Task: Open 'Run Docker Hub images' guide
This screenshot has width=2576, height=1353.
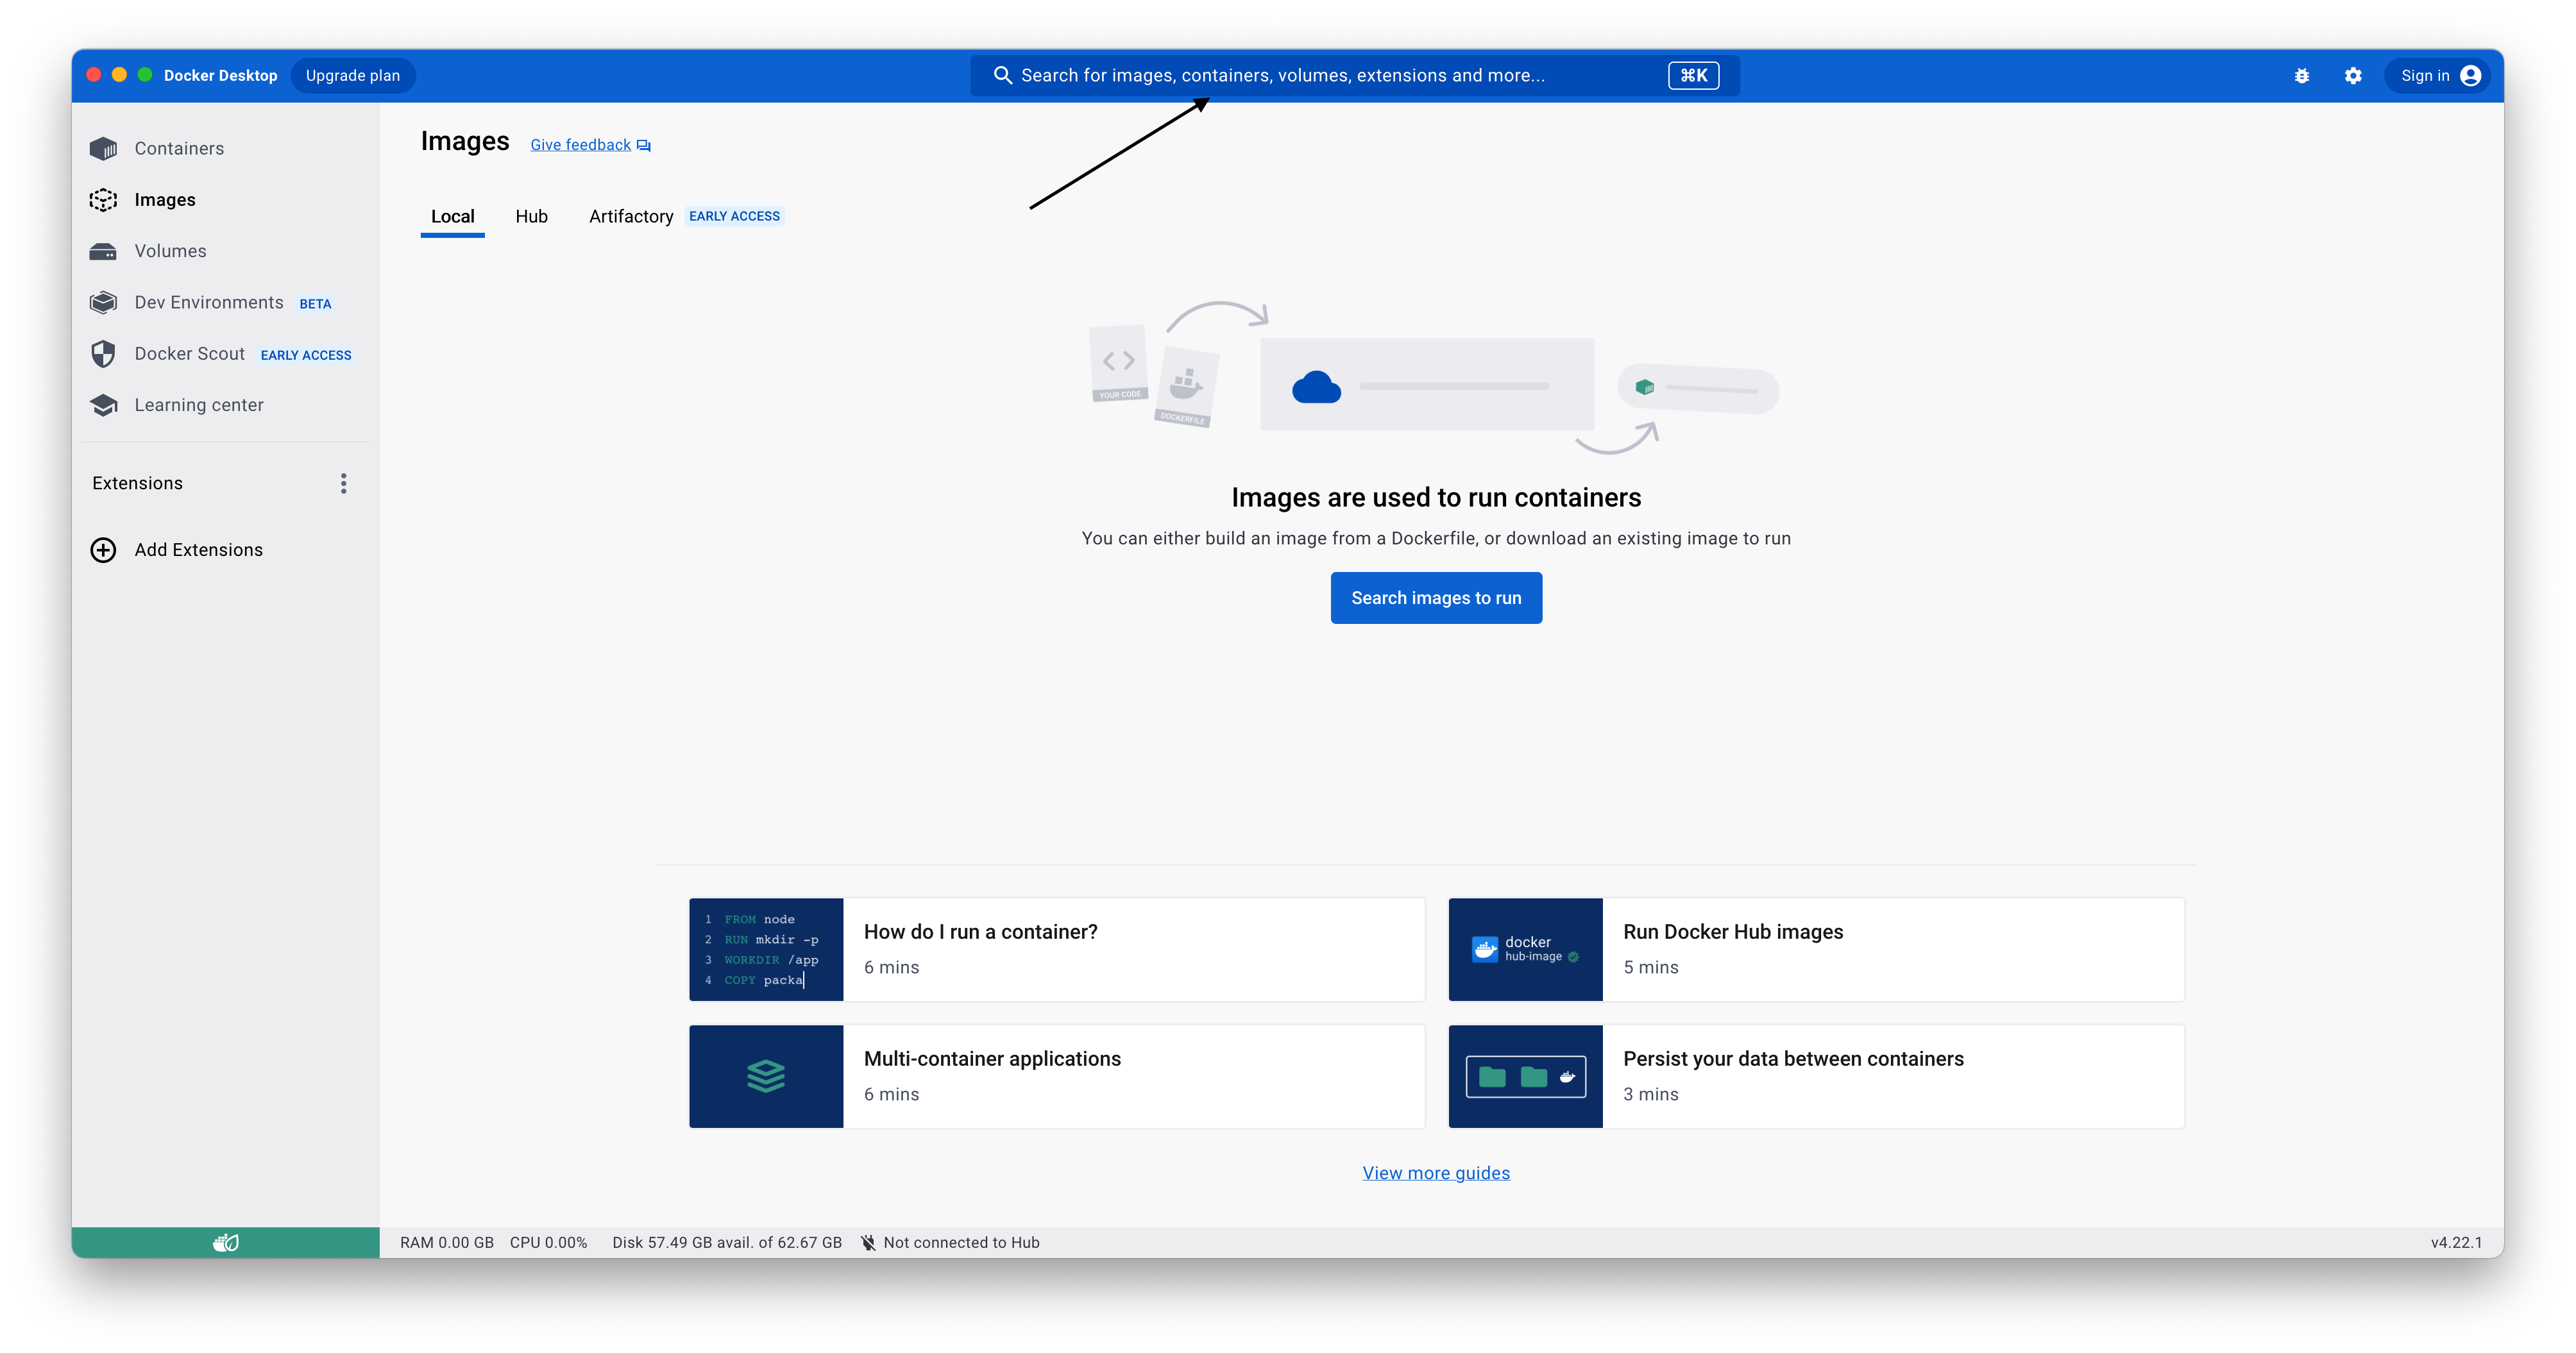Action: click(1816, 950)
